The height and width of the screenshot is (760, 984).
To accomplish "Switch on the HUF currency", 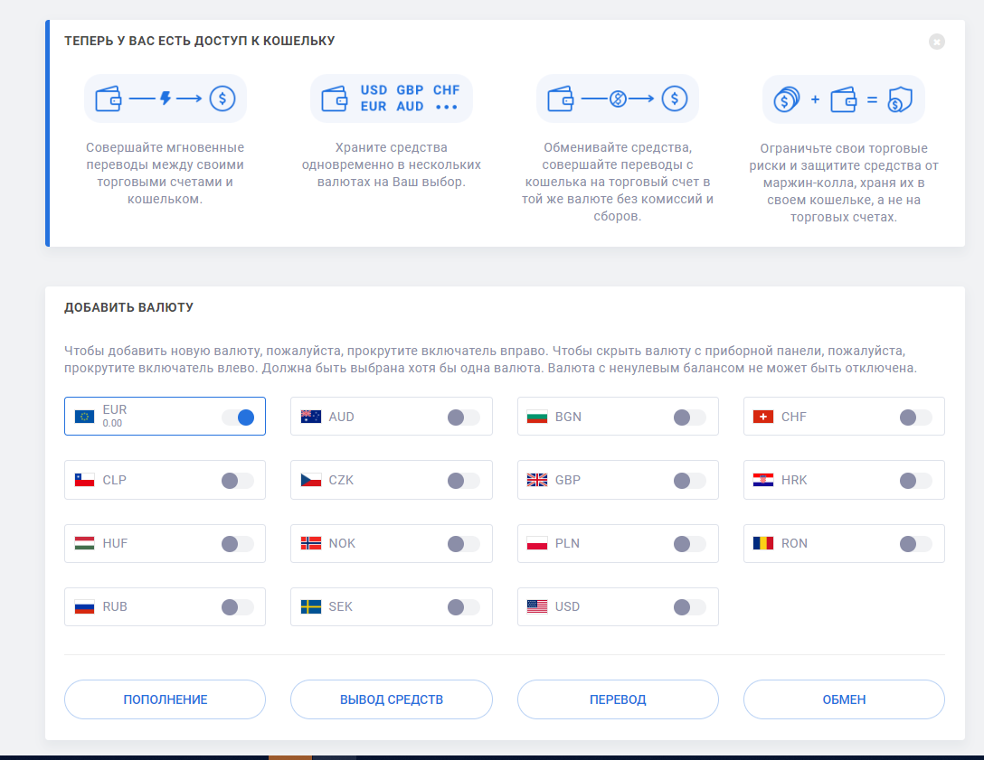I will click(x=238, y=544).
